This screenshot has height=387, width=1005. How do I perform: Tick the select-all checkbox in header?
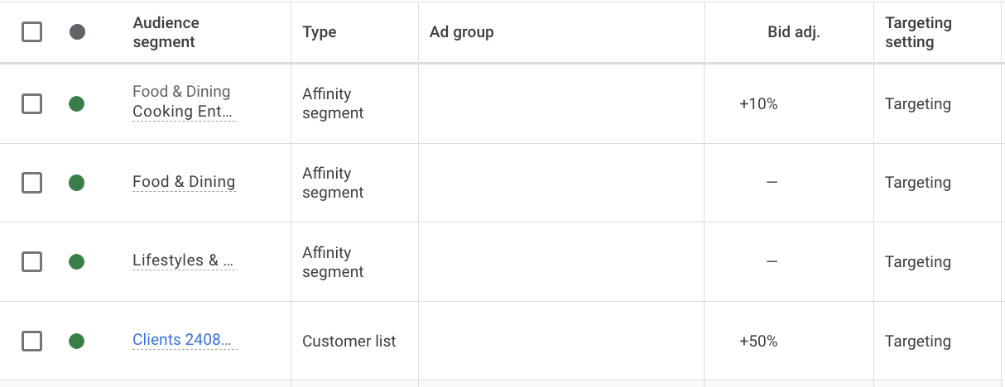31,32
